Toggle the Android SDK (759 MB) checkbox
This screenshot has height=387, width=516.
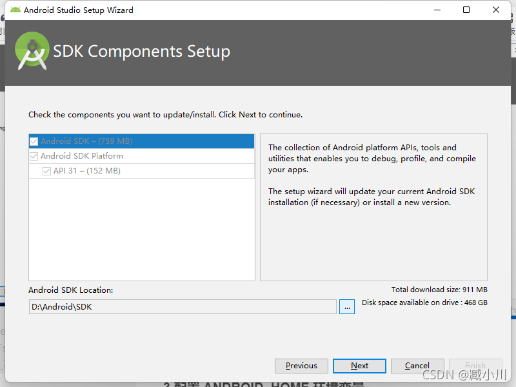point(34,141)
